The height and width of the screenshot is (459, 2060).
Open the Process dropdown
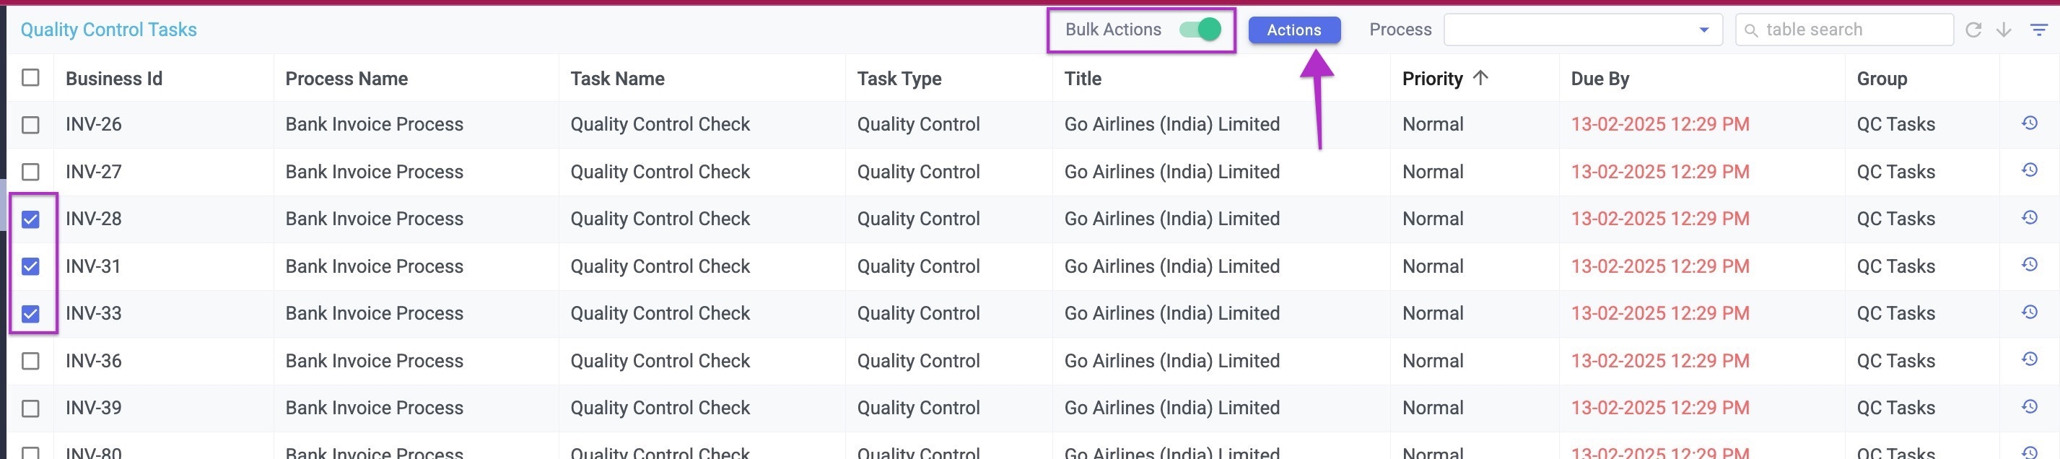coord(1703,30)
